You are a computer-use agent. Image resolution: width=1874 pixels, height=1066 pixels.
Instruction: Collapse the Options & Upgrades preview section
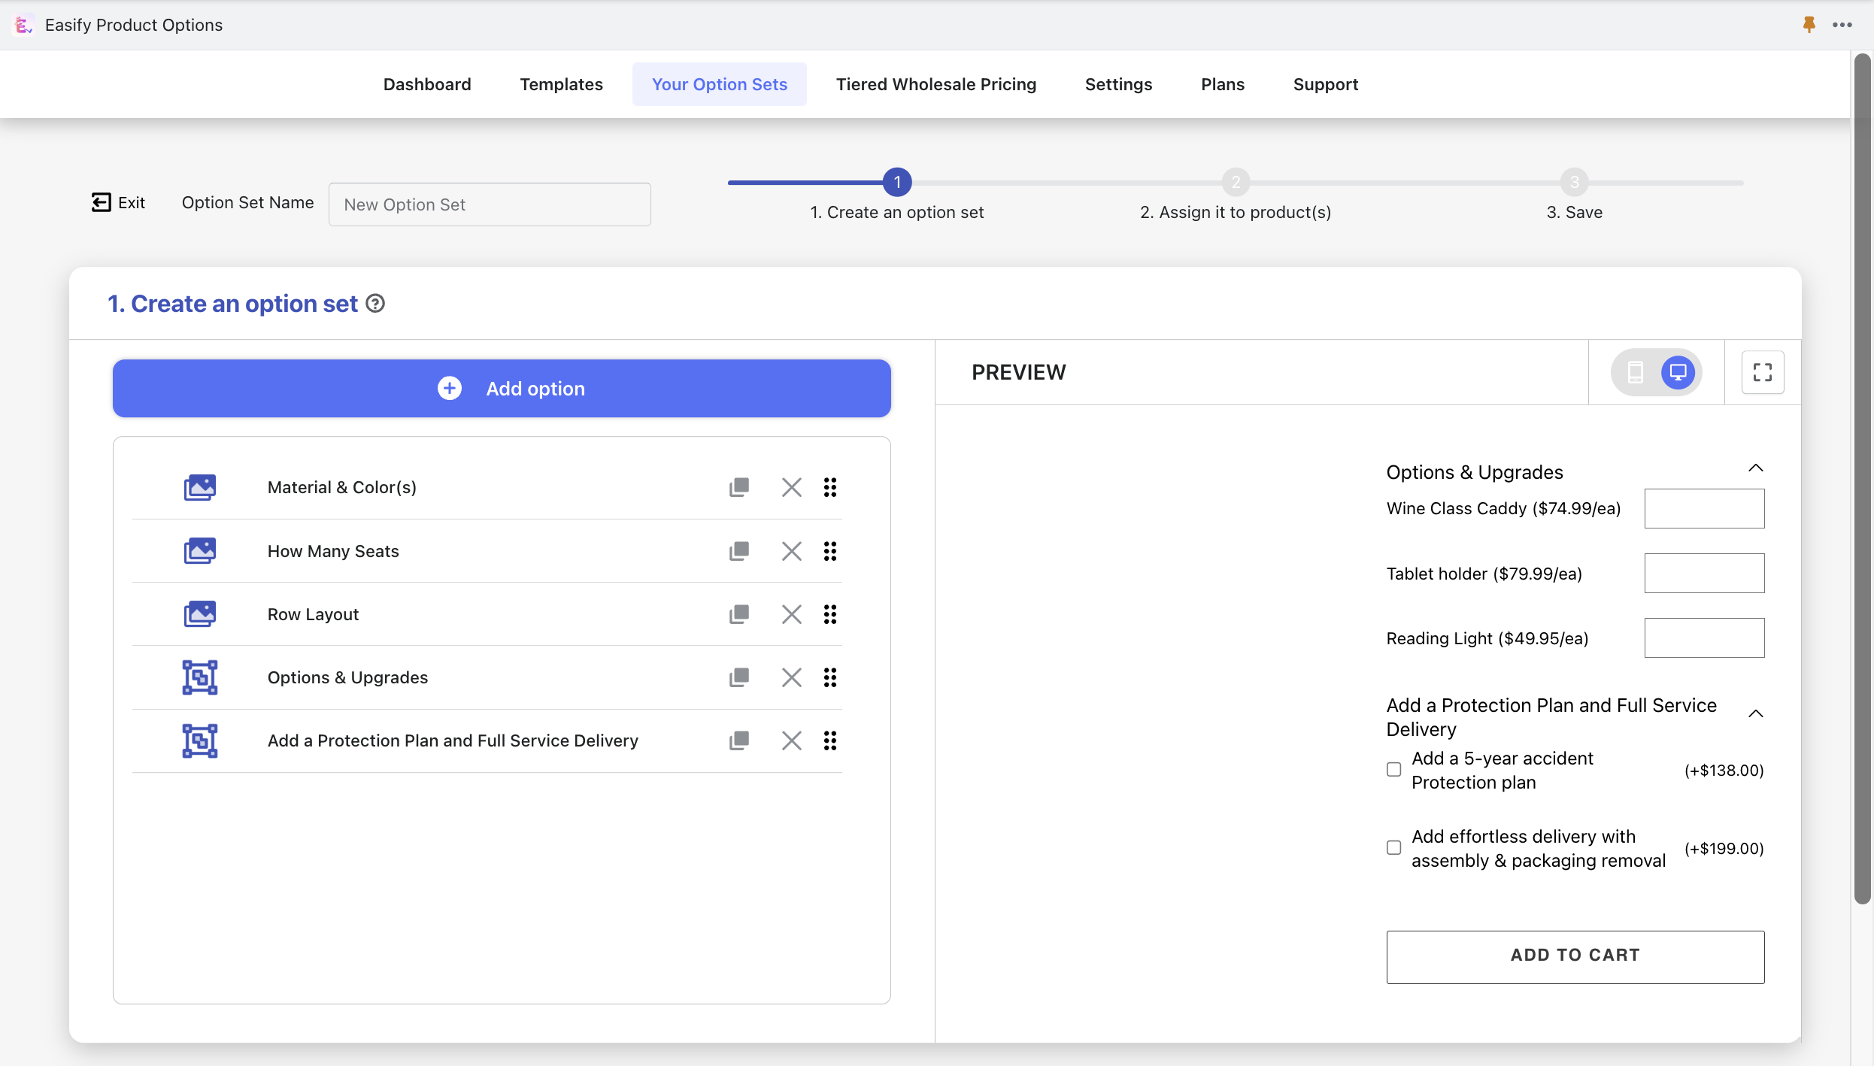coord(1755,468)
